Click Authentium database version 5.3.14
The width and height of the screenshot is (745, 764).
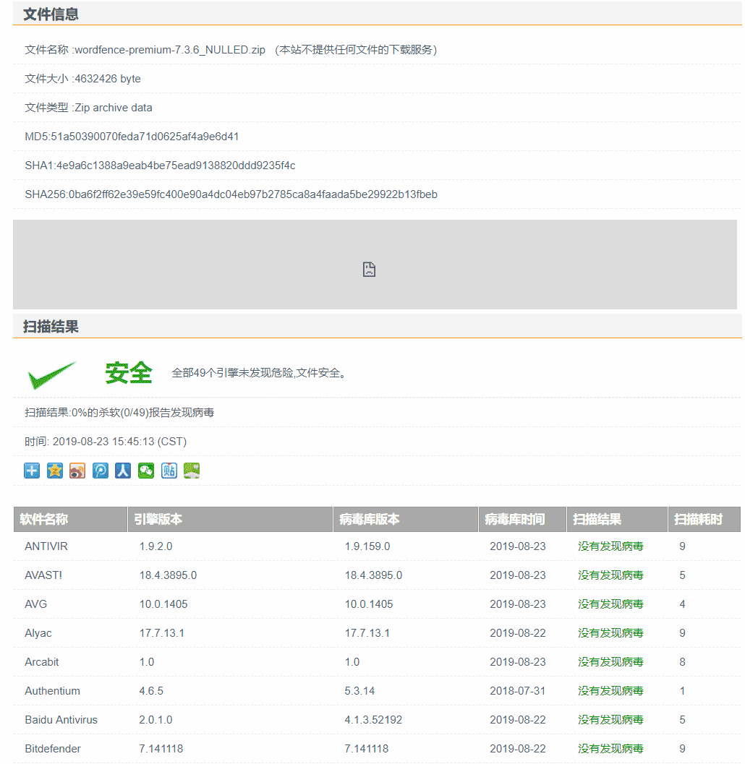[x=359, y=691]
